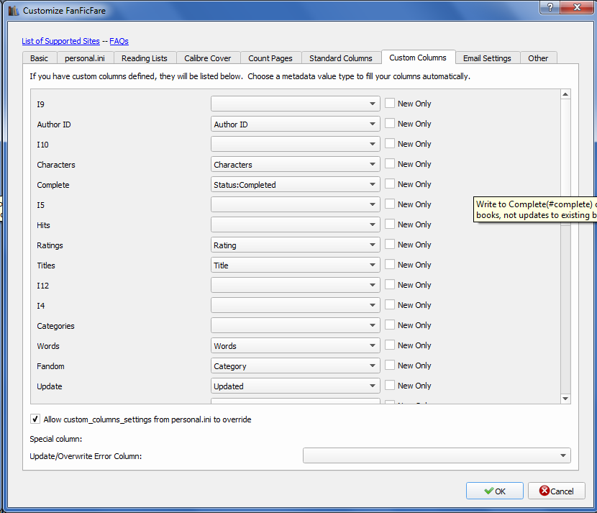The image size is (597, 513).
Task: Open the Calibre Cover tab
Action: (x=207, y=58)
